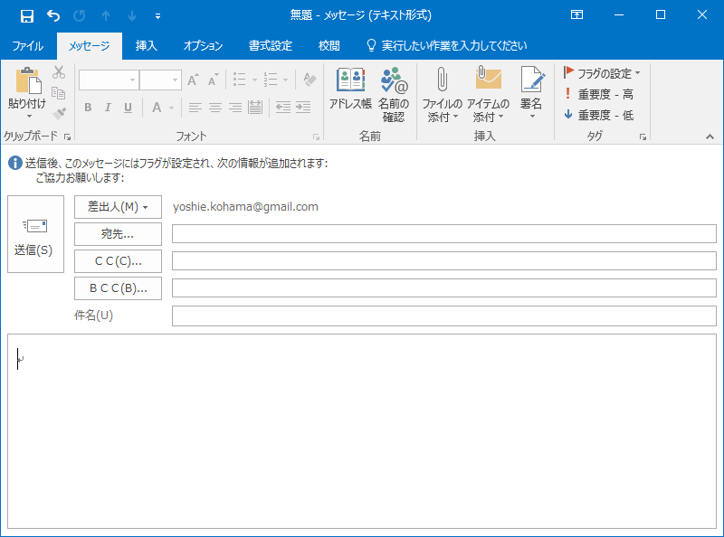Click the CC input field
The image size is (724, 537).
click(444, 261)
